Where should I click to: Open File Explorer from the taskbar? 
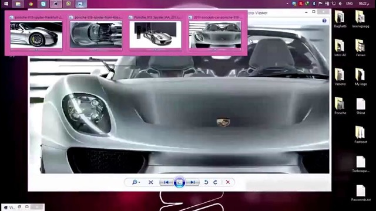(18, 4)
